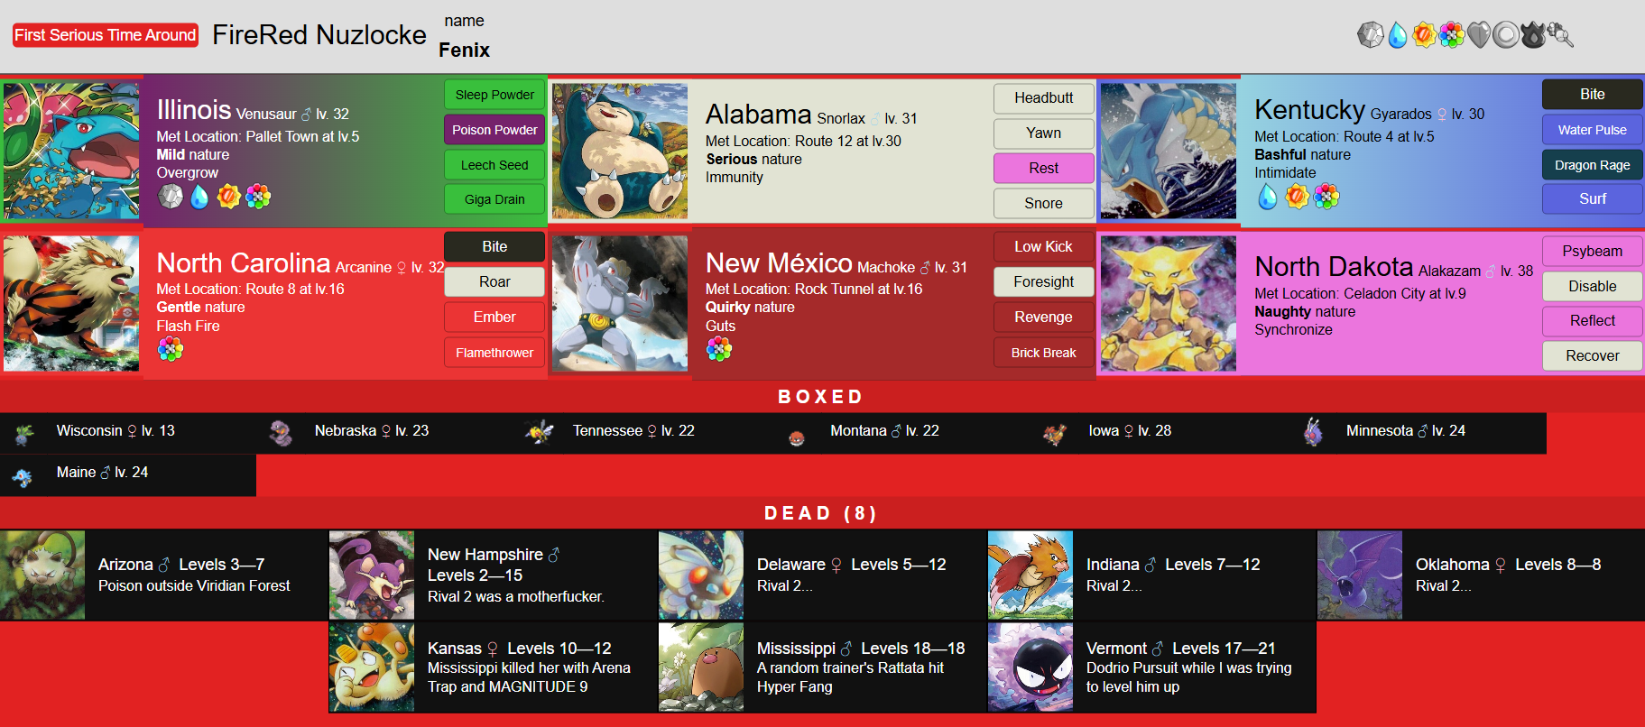The width and height of the screenshot is (1645, 727).
Task: Click the dead Arizona Mankey image
Action: pyautogui.click(x=42, y=575)
